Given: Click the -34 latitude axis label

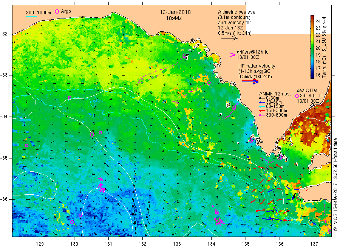Looking at the screenshot, I should point(4,117).
